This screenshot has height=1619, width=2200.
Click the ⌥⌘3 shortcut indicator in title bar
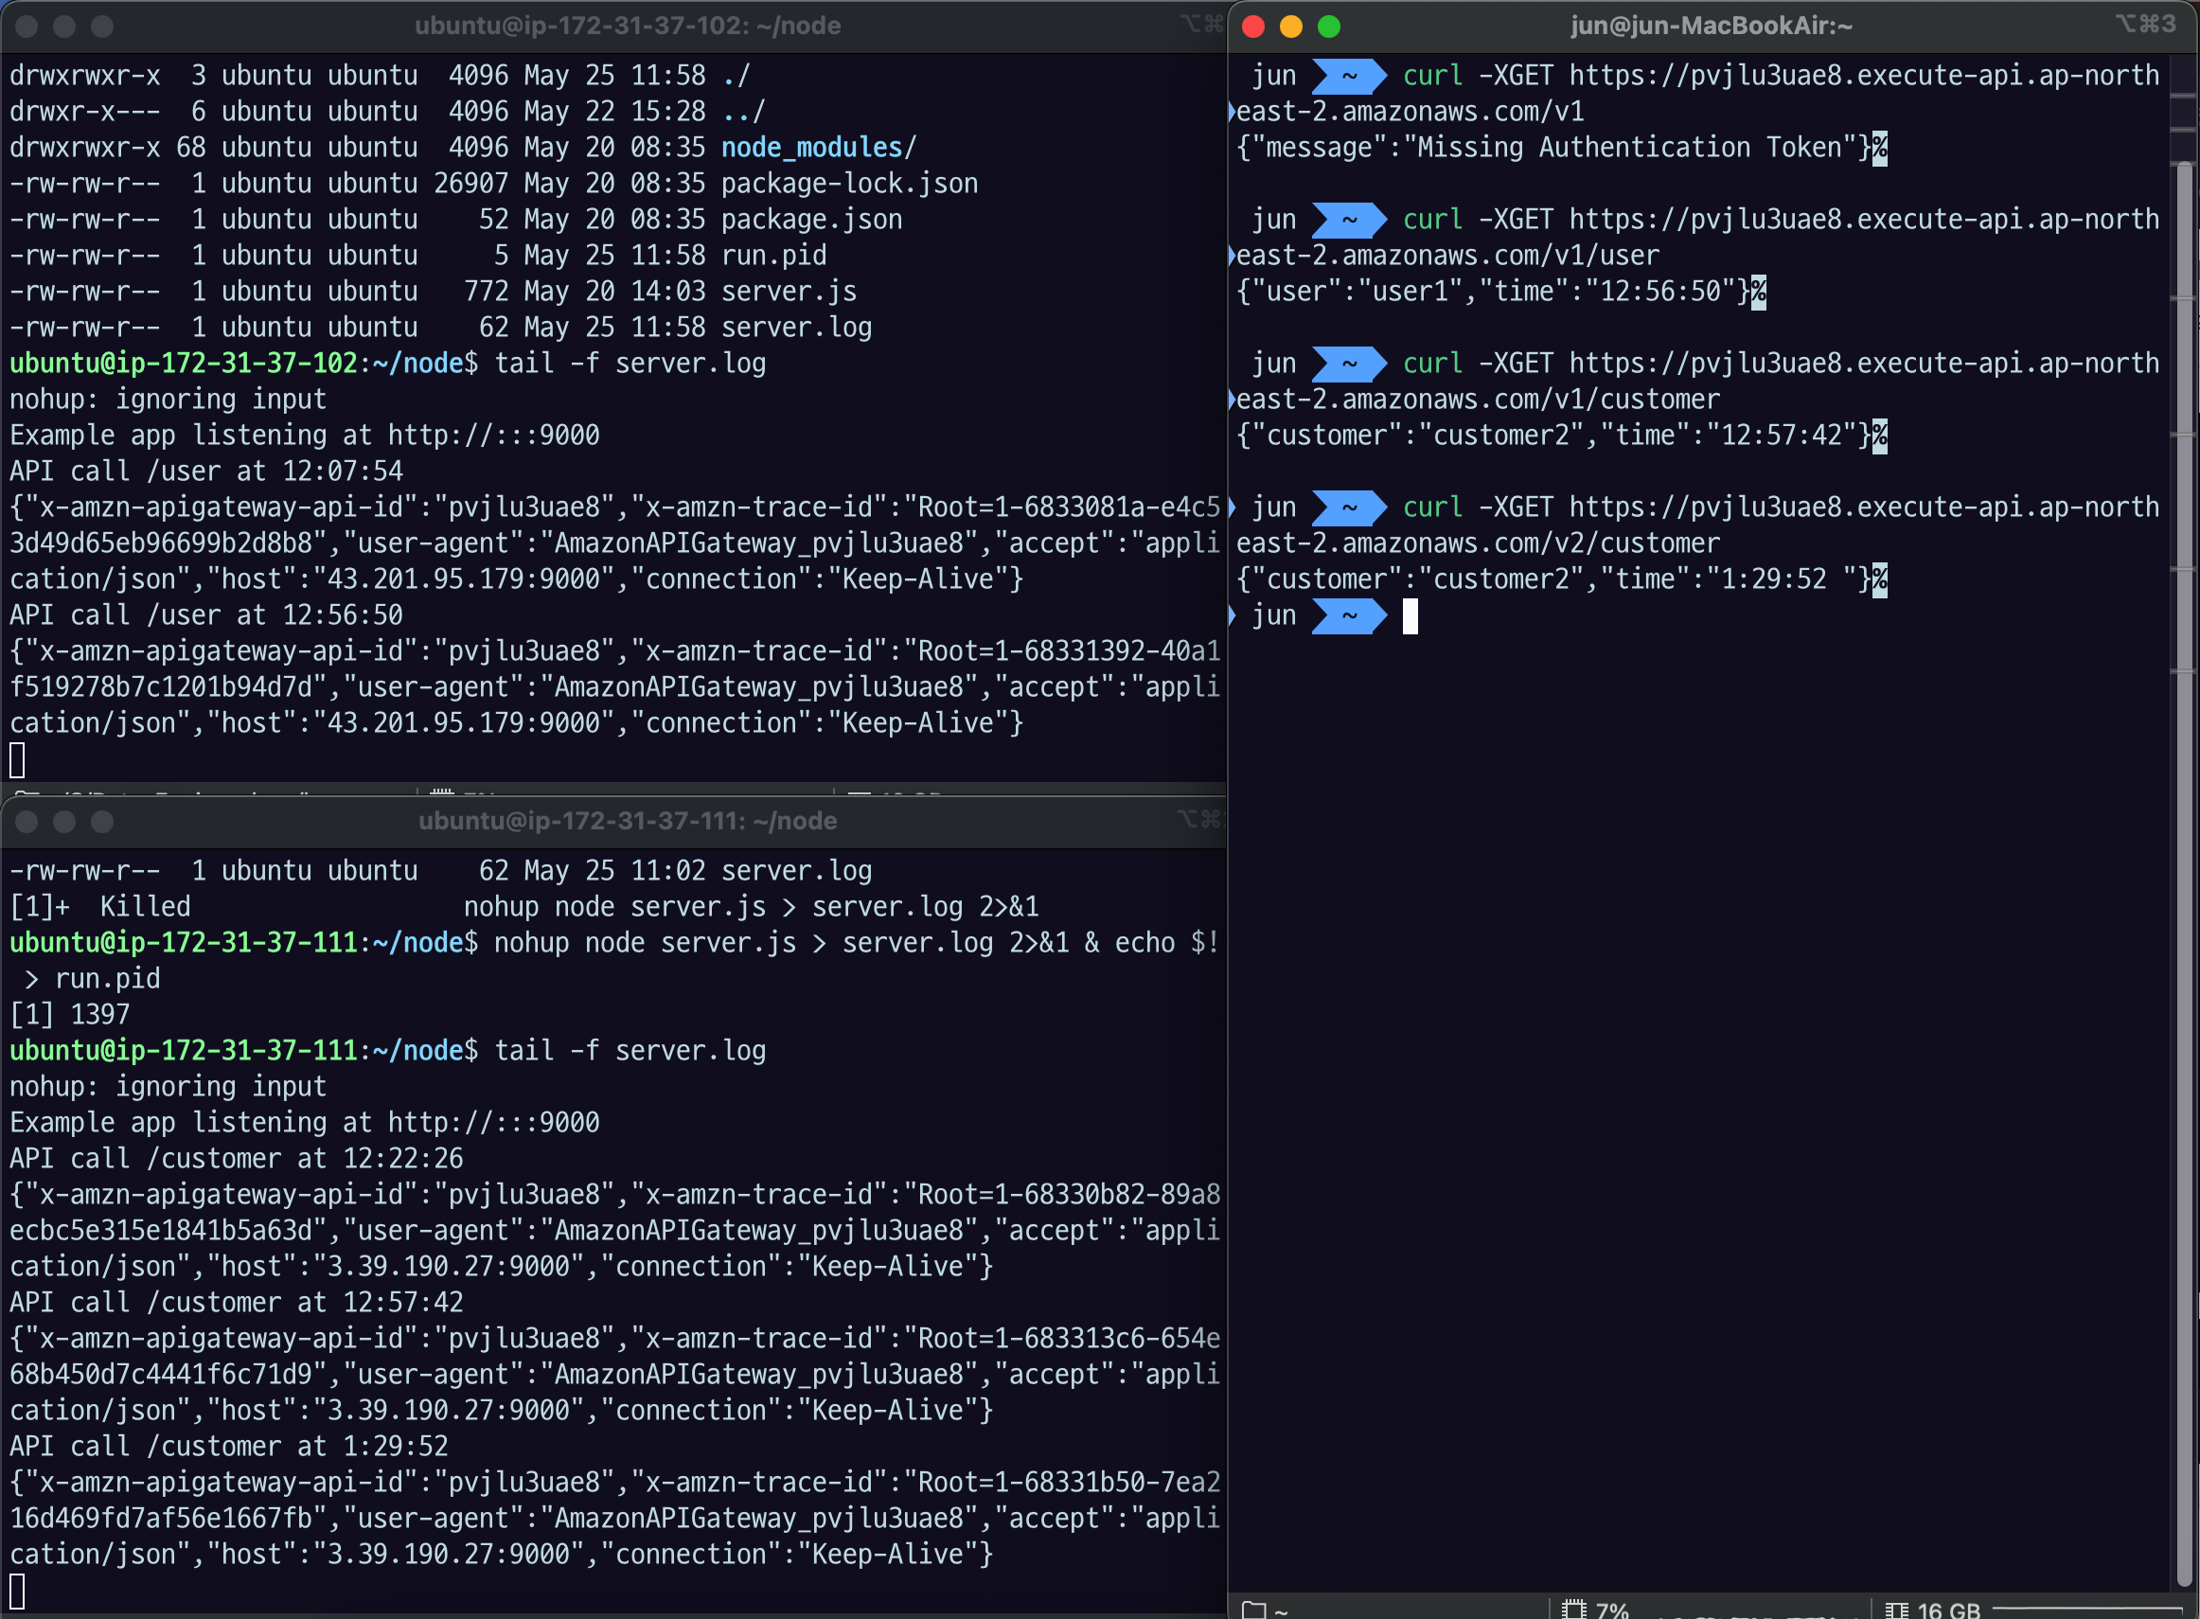(x=2144, y=25)
